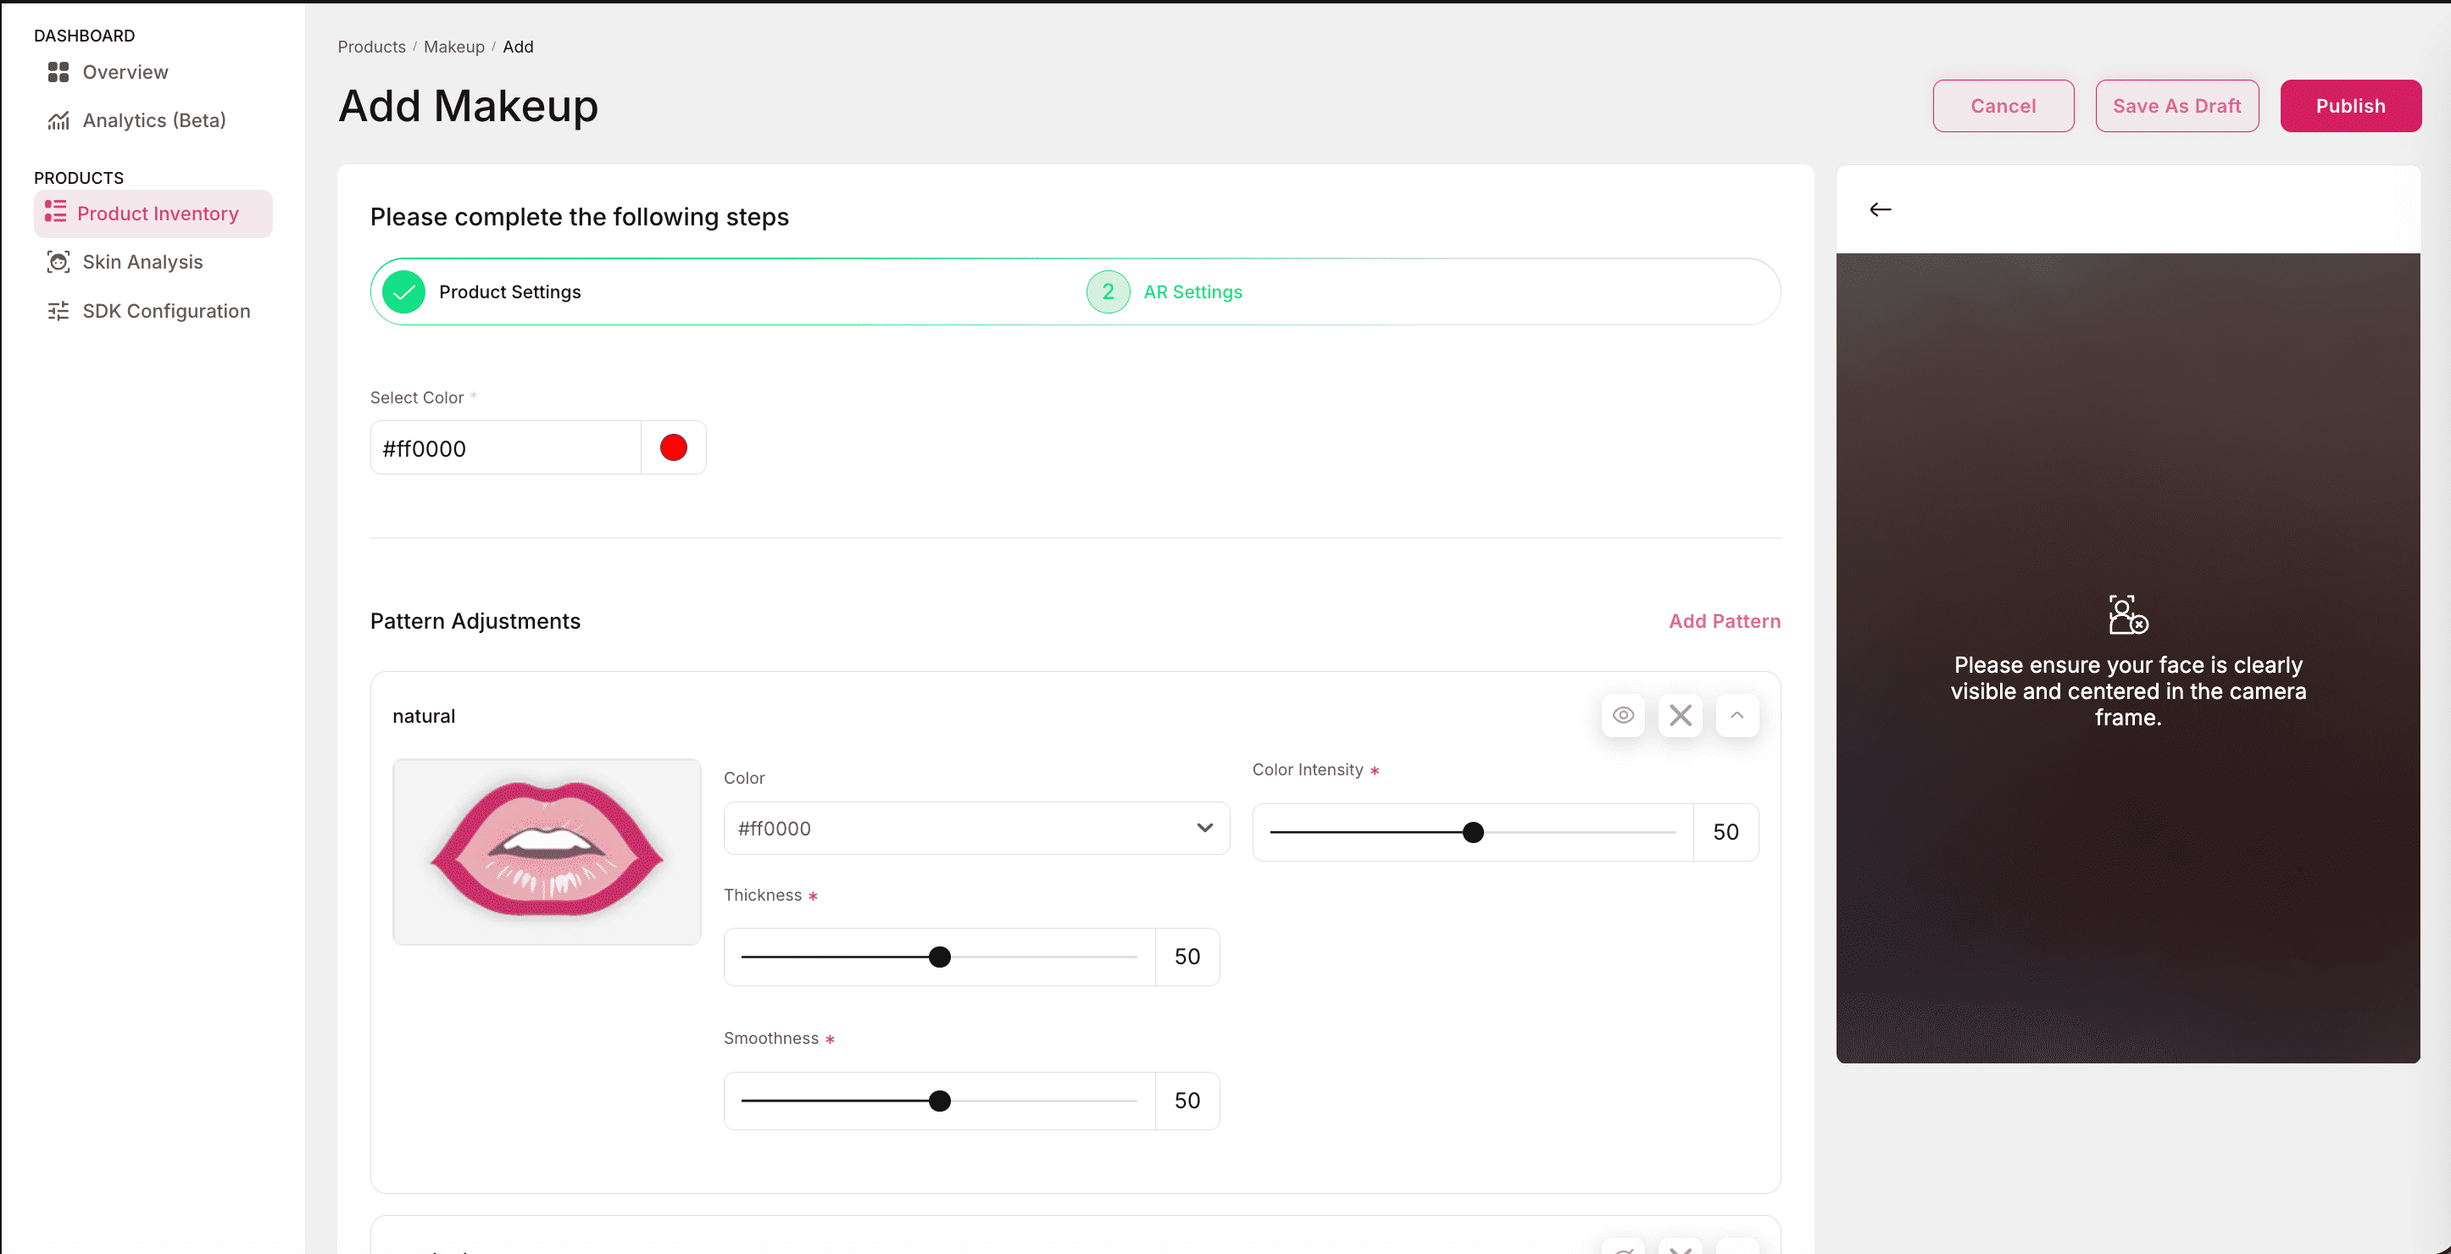Viewport: 2451px width, 1254px height.
Task: Open Makeup breadcrumb link
Action: click(x=454, y=47)
